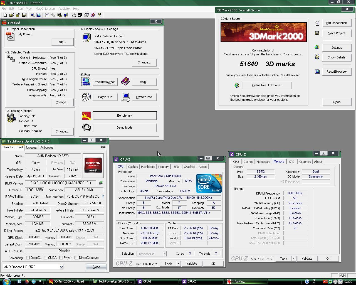The height and width of the screenshot is (285, 356).
Task: Open the File menu
Action: click(4, 9)
